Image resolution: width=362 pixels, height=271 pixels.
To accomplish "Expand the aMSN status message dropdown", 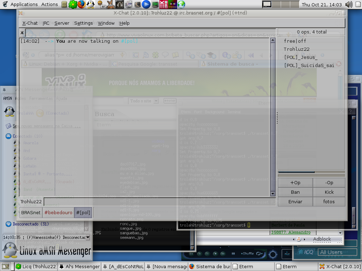I will (88, 237).
